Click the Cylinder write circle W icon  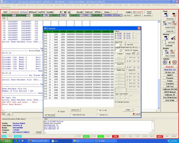point(174,62)
